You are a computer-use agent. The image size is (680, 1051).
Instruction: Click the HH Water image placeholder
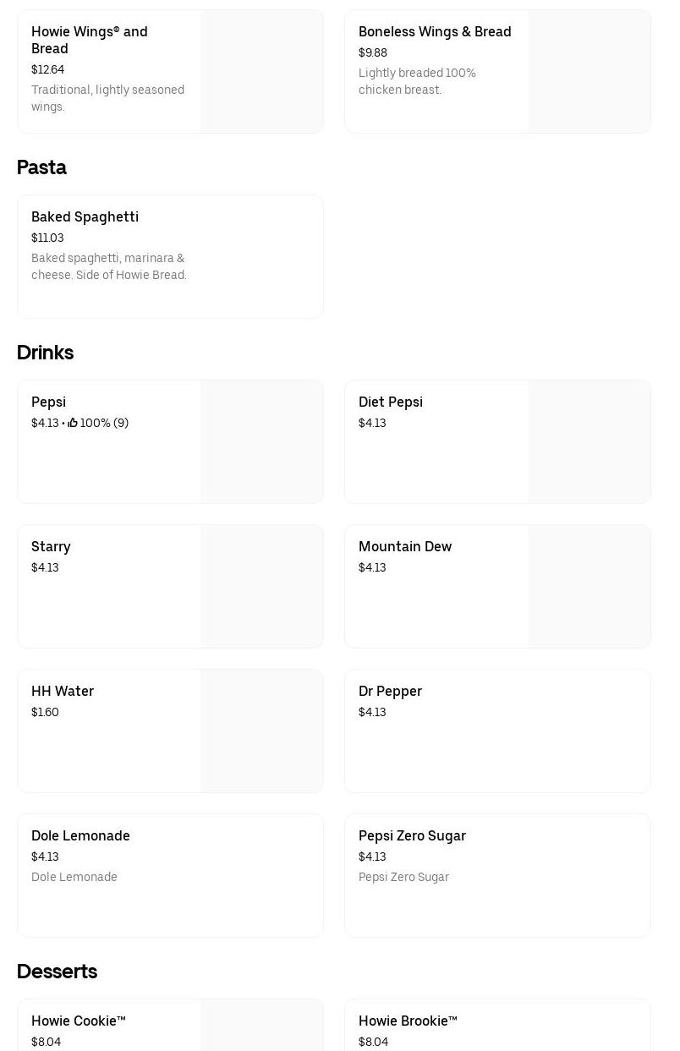click(x=261, y=731)
